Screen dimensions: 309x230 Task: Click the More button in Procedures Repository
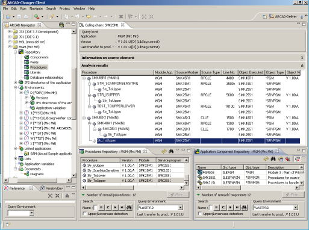(x=178, y=194)
